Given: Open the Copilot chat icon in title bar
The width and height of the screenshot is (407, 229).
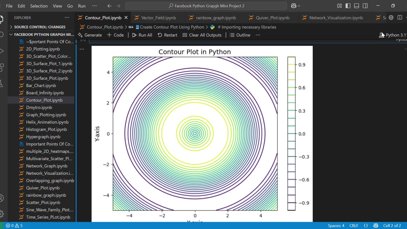Looking at the screenshot, I should pyautogui.click(x=294, y=6).
